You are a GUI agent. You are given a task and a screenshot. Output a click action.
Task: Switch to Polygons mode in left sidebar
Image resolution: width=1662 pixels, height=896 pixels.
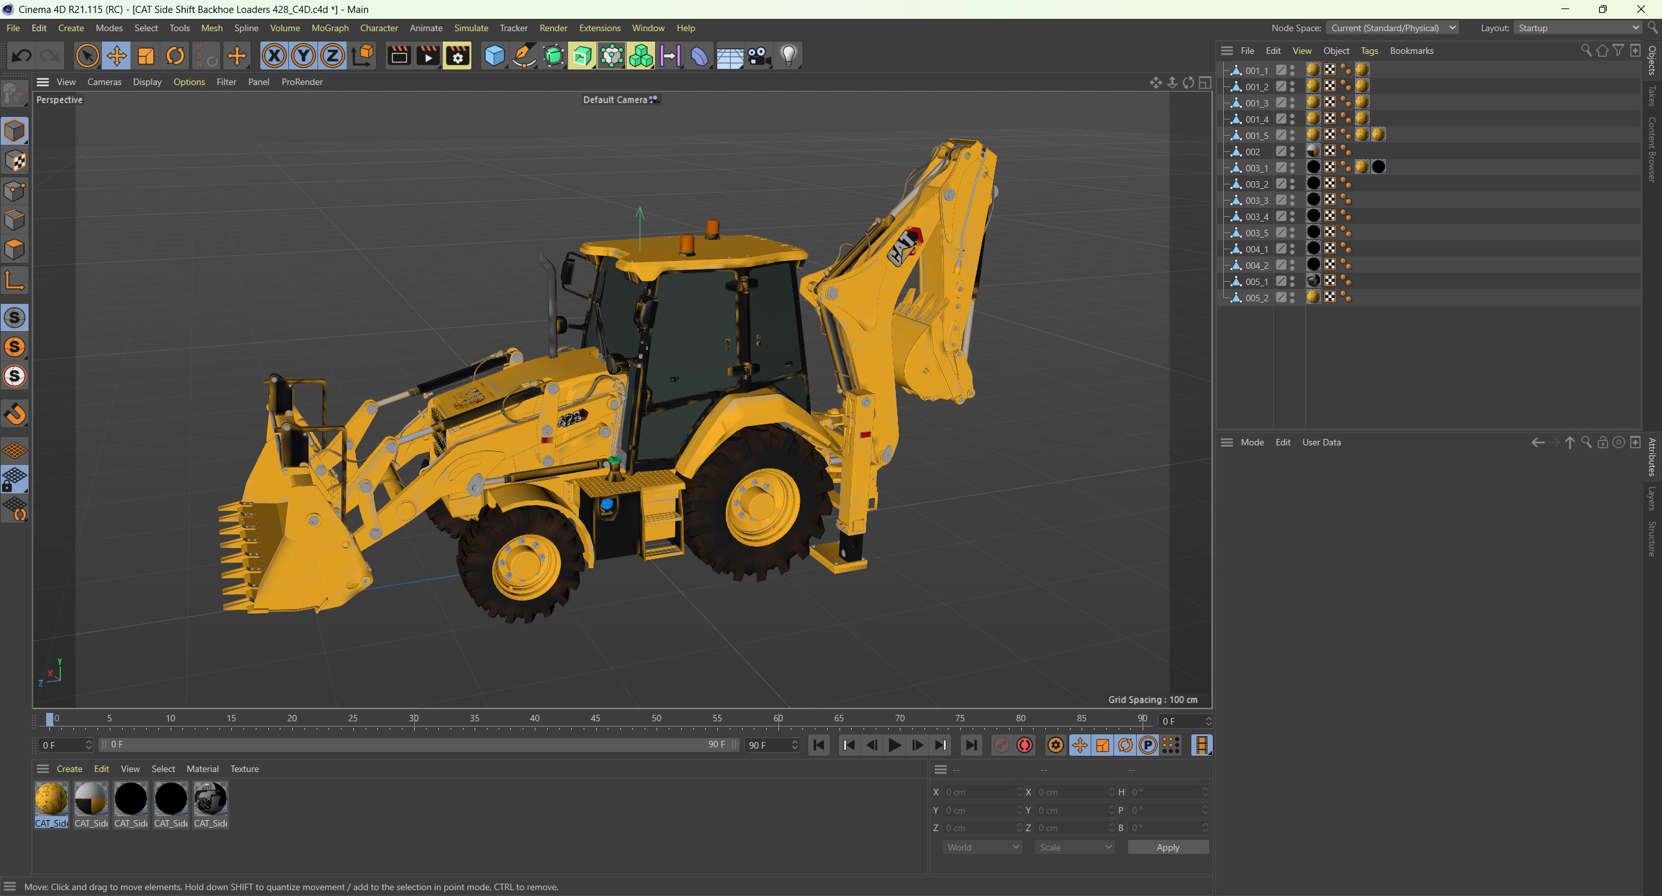coord(14,249)
